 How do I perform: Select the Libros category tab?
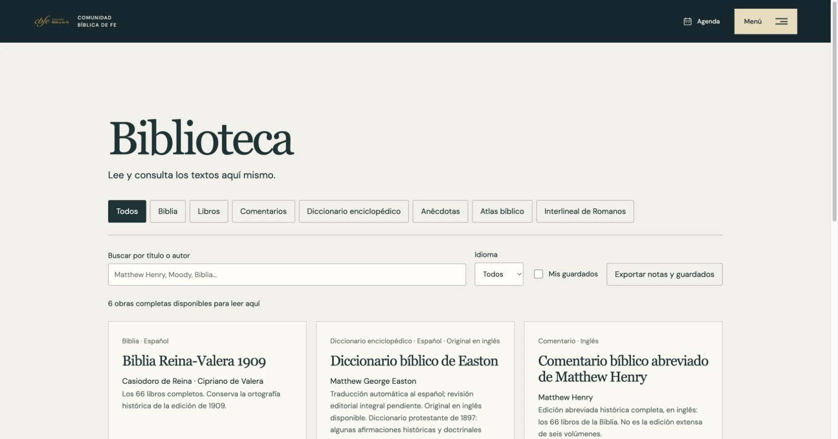coord(209,211)
